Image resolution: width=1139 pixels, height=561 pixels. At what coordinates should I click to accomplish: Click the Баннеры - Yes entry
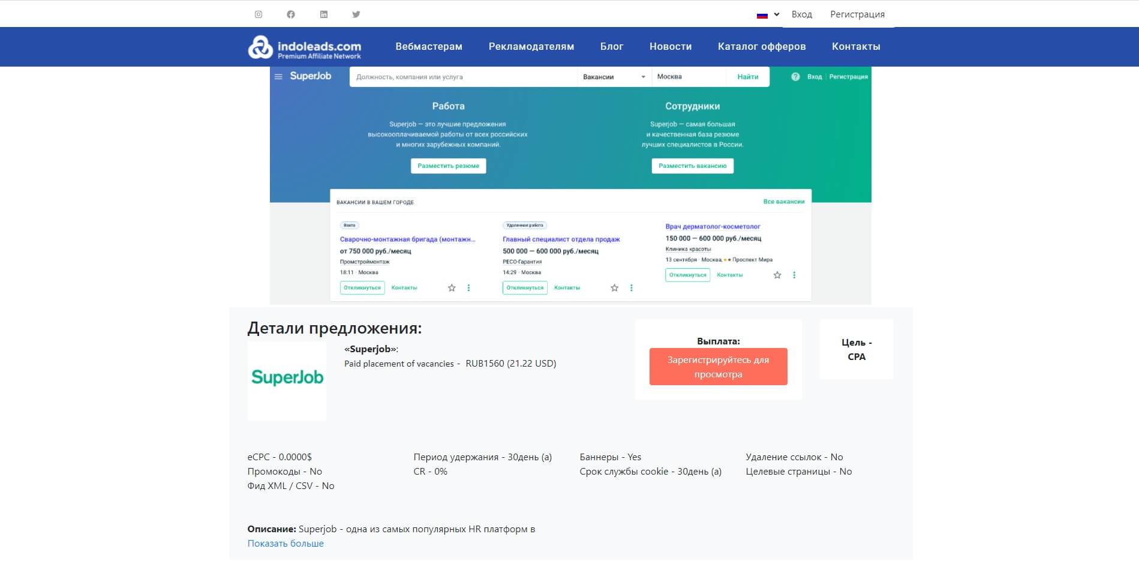[611, 457]
